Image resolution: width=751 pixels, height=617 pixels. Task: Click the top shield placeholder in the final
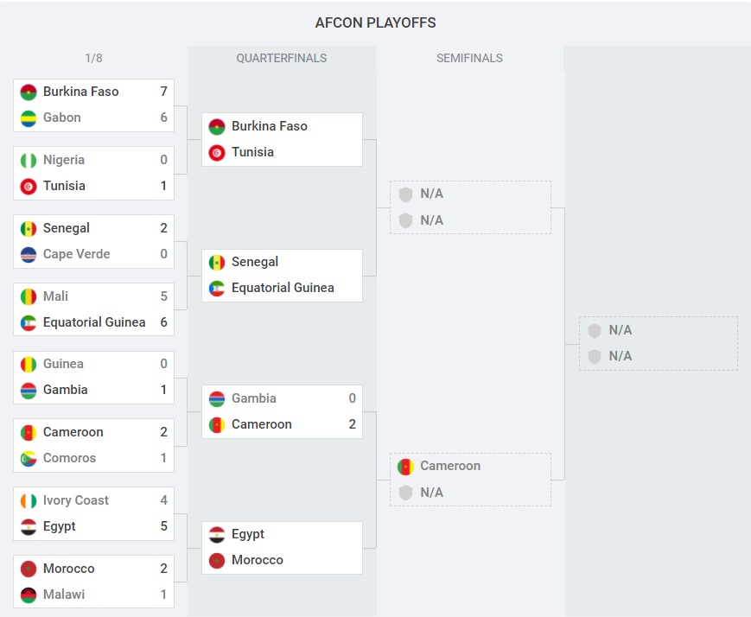point(595,330)
